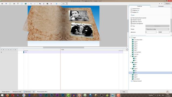Click the Redo arrow icon
Screen dimensions: 172x97
click(x=35, y=4)
